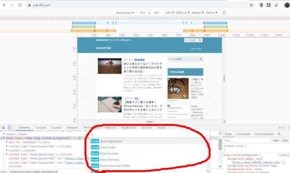Click the command menu text input
This screenshot has width=290, height=173.
point(149,134)
